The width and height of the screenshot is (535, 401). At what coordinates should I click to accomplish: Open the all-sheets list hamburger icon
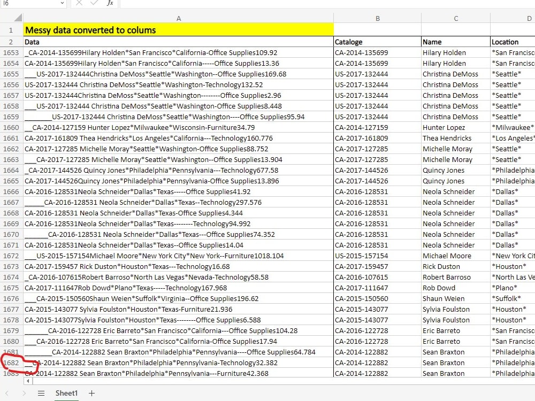[x=42, y=393]
